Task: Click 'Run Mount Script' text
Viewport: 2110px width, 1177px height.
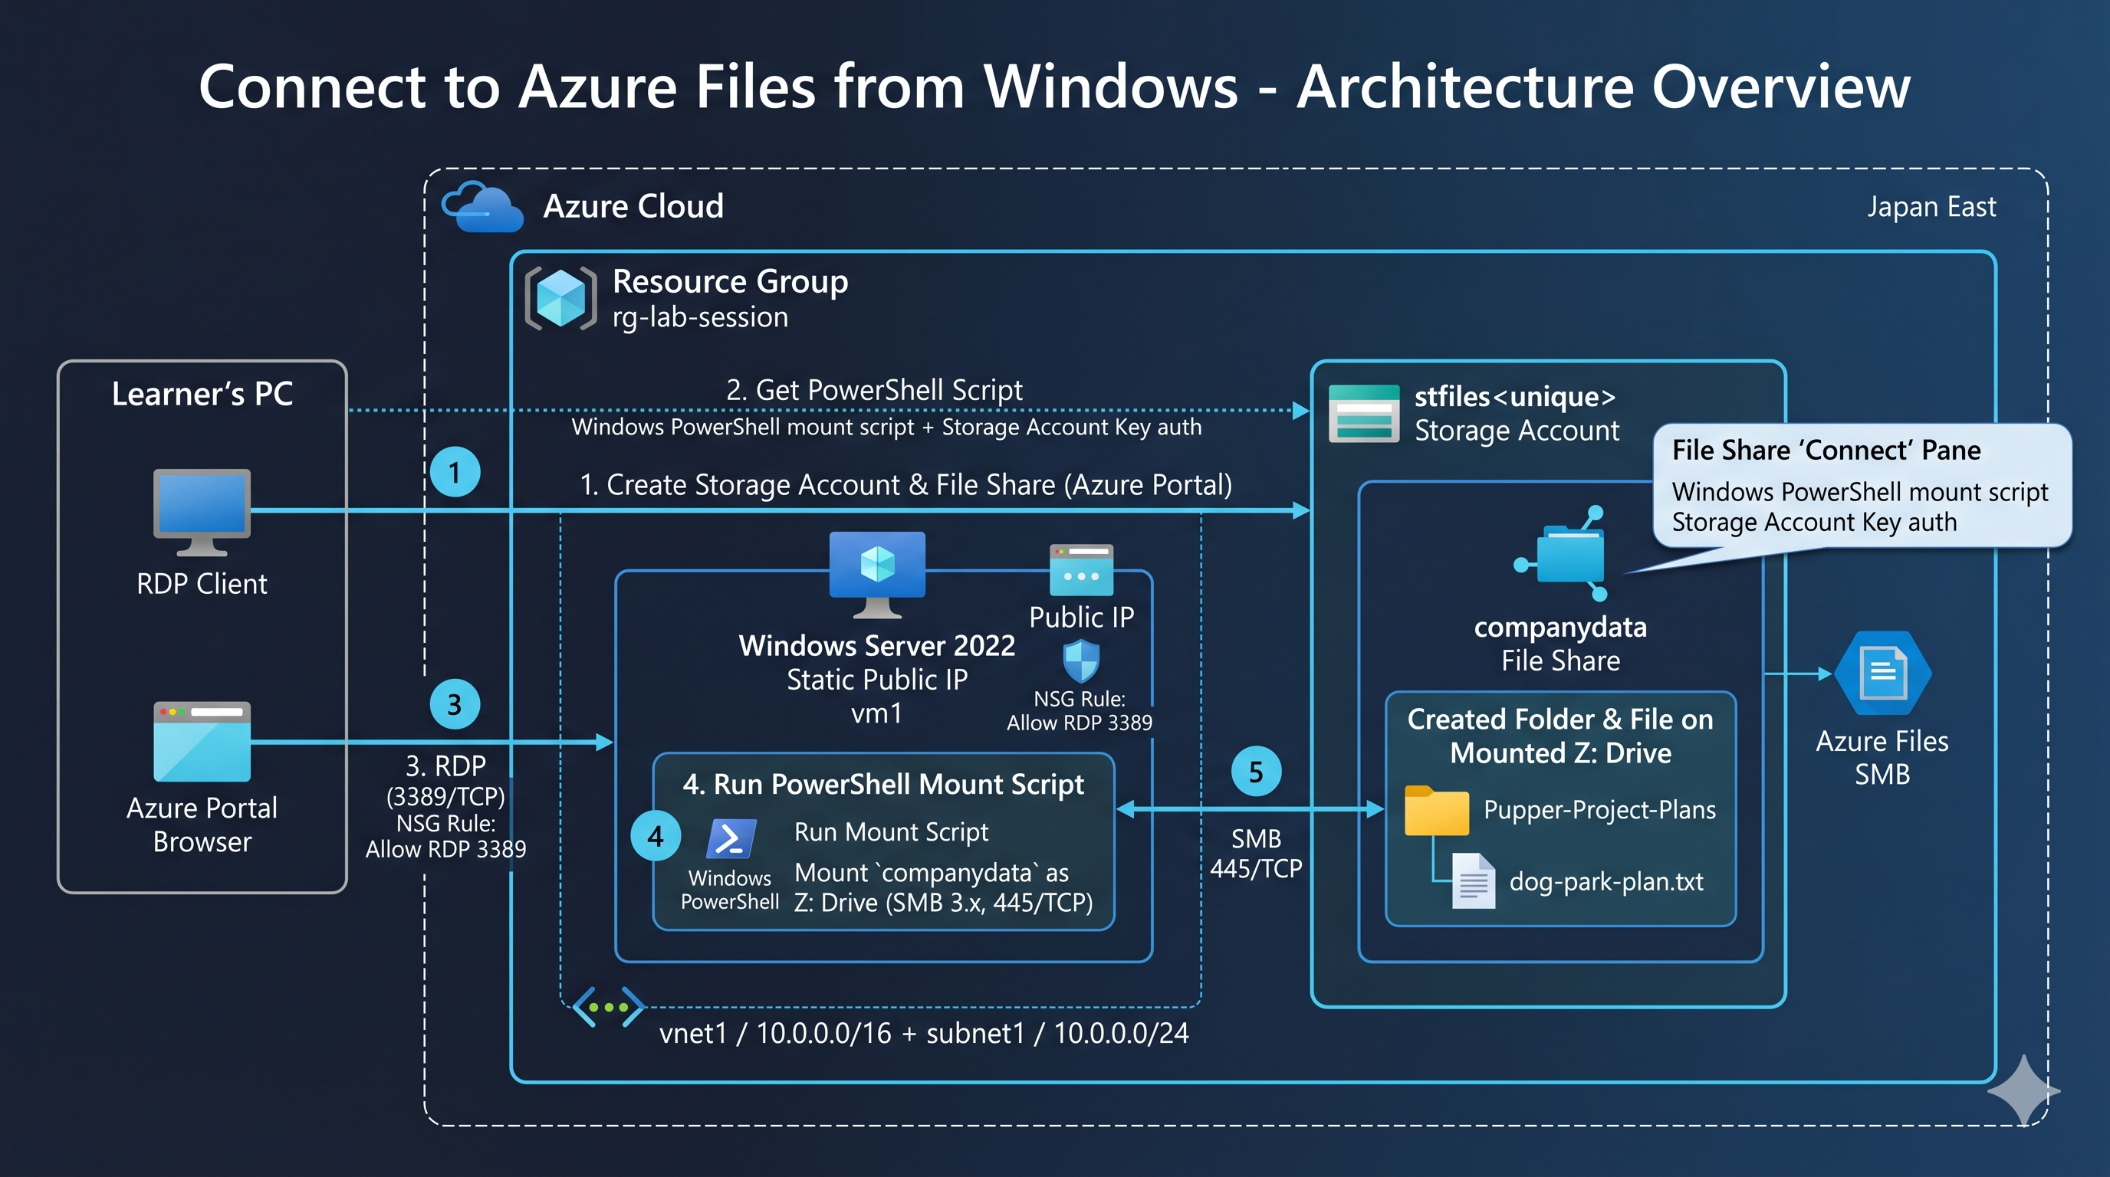Action: click(x=891, y=831)
